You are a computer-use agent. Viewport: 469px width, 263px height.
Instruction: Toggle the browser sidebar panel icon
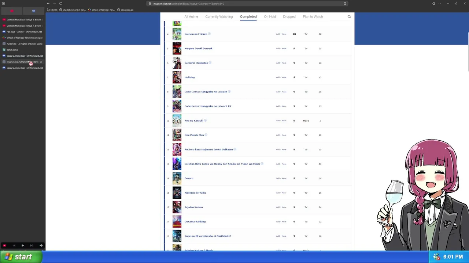click(x=3, y=4)
